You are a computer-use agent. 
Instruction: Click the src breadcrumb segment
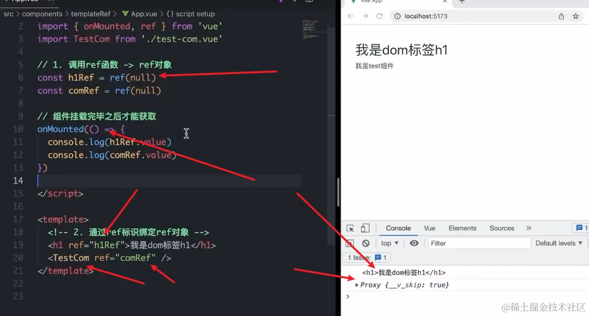pos(8,14)
